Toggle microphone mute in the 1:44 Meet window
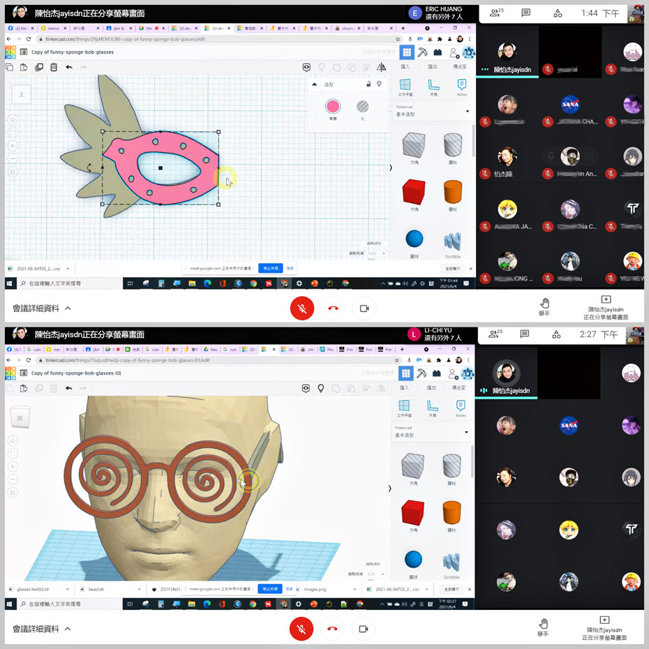The image size is (649, 649). [302, 308]
